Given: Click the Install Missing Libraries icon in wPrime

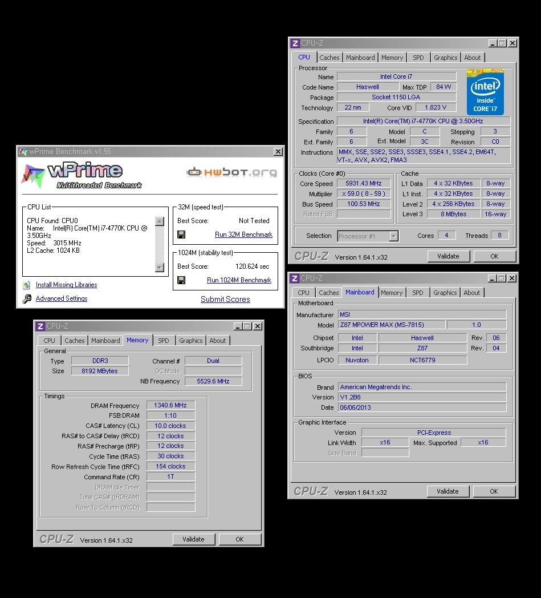Looking at the screenshot, I should [x=27, y=285].
